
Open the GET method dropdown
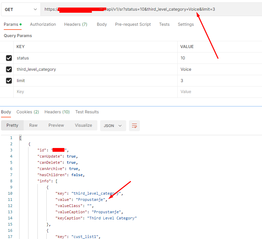21,10
